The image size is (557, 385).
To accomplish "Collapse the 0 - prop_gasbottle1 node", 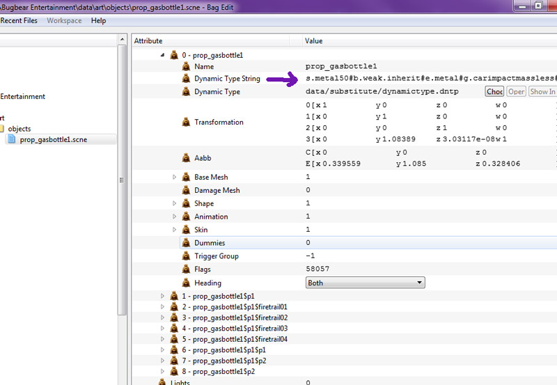I will [162, 55].
